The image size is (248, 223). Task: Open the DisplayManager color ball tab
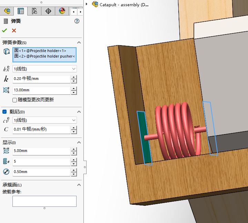point(62,11)
